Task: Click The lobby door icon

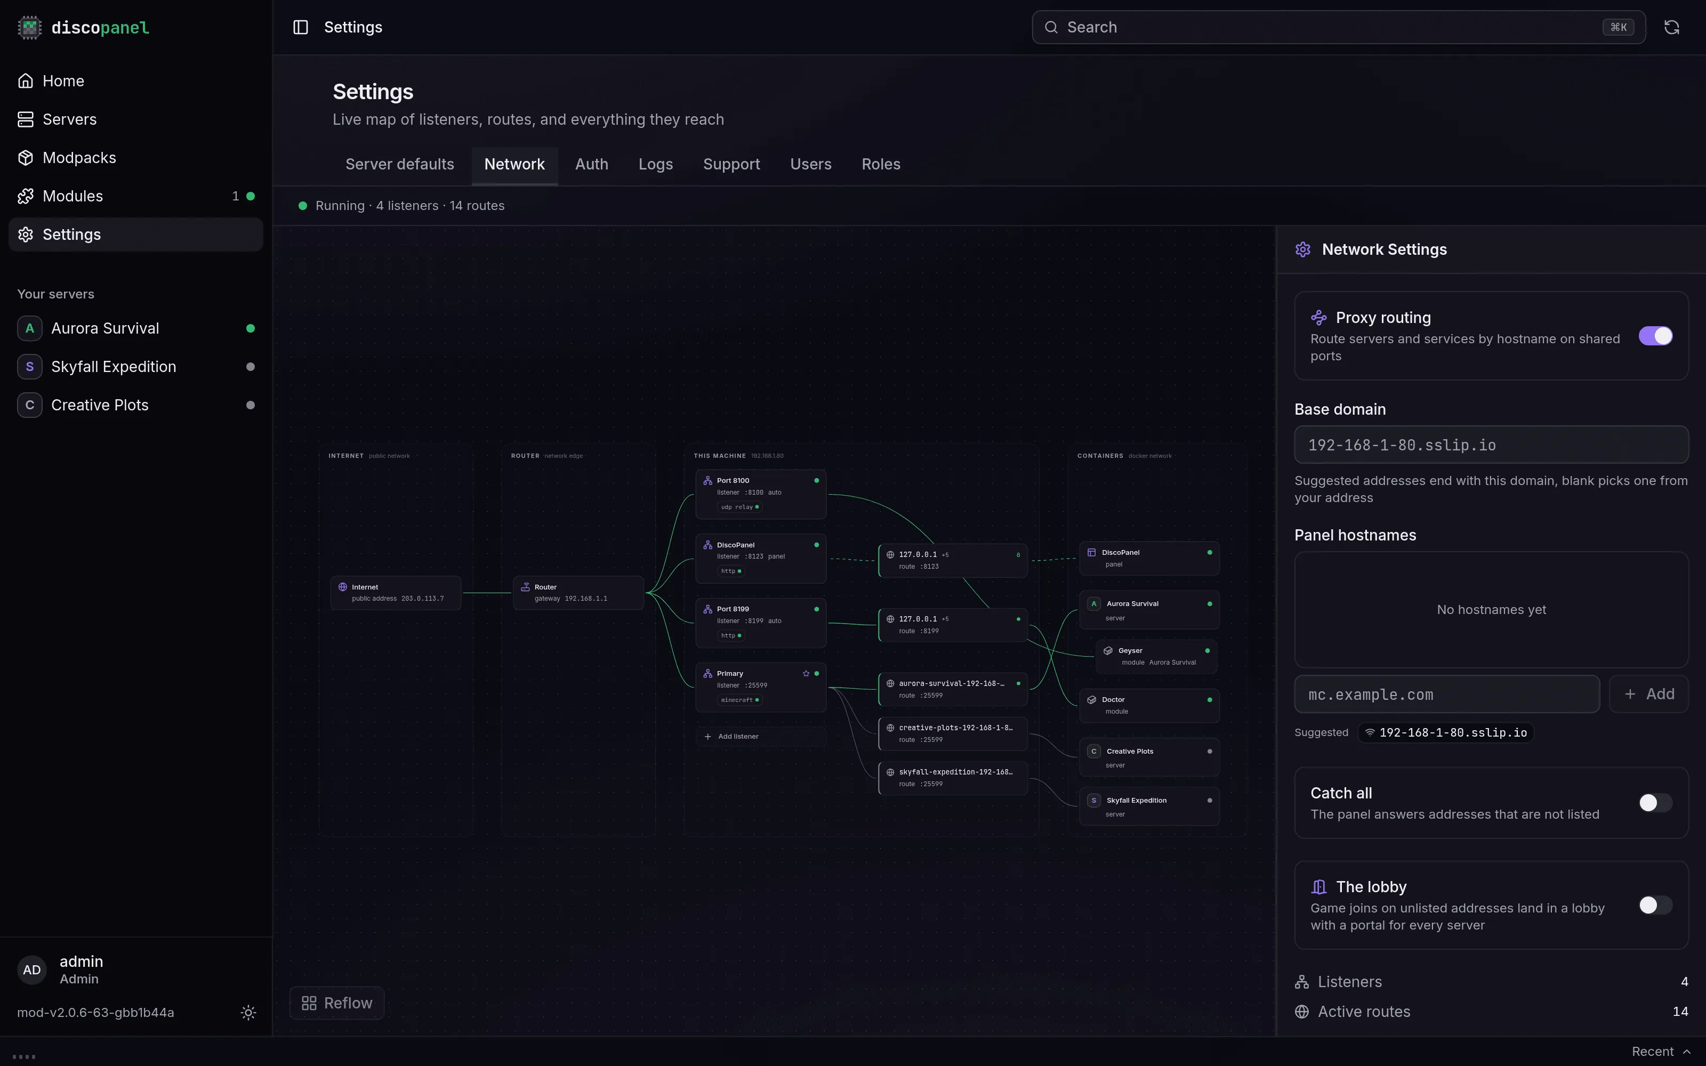Action: click(x=1318, y=887)
